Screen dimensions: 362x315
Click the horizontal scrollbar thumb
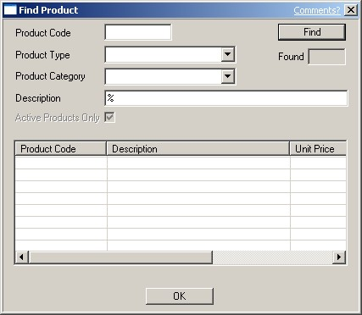point(120,257)
